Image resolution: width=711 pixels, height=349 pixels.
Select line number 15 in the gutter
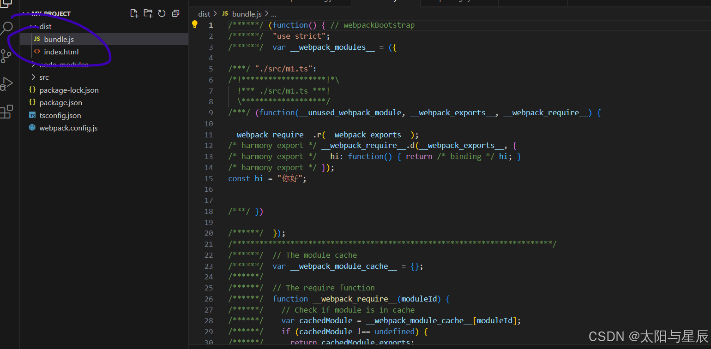pos(208,178)
